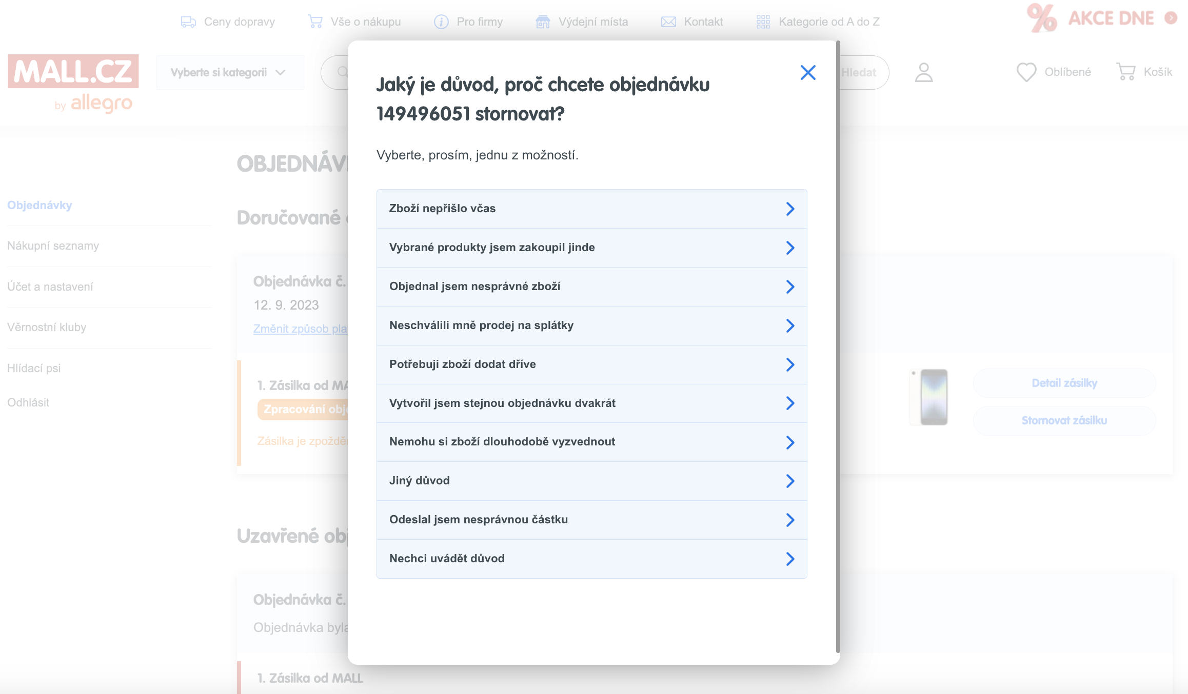
Task: Choose Vybrané produkty jsem zakoupil jinde
Action: click(x=591, y=248)
